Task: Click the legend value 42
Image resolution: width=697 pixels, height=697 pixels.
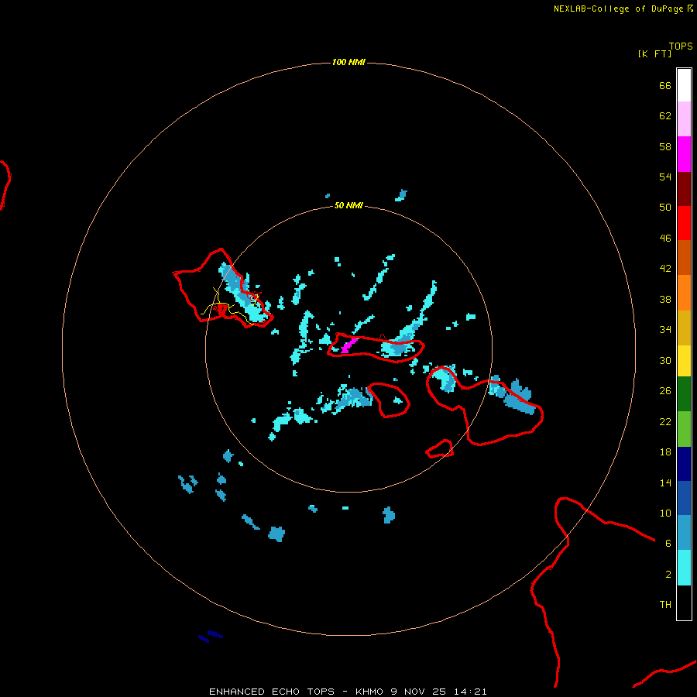Action: (x=665, y=269)
